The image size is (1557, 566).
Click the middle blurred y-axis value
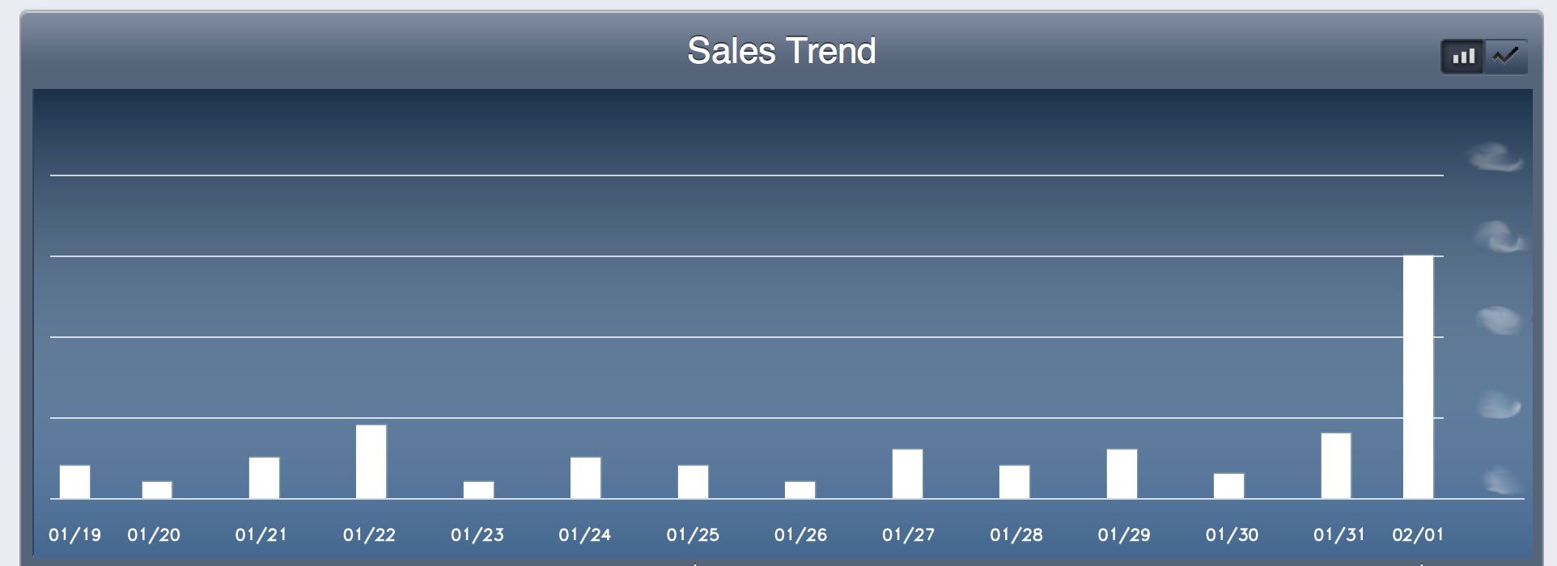coord(1500,320)
